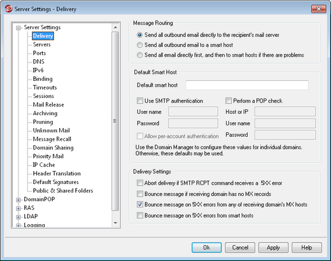Expand the RAS tree node
The image size is (331, 261).
[18, 208]
